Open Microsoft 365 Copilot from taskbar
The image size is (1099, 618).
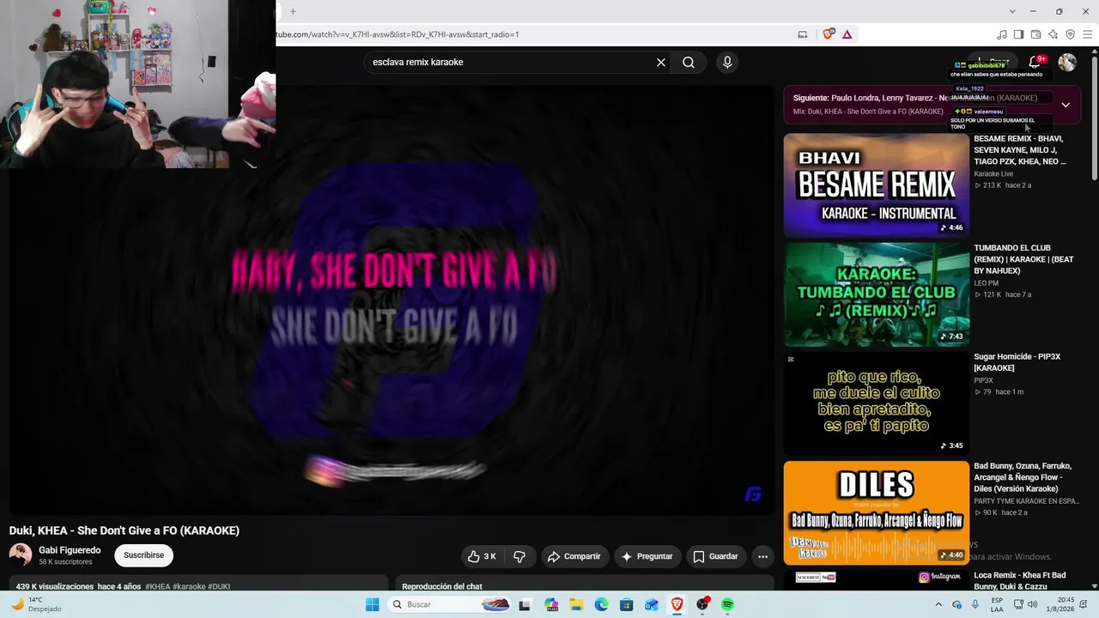pos(551,604)
